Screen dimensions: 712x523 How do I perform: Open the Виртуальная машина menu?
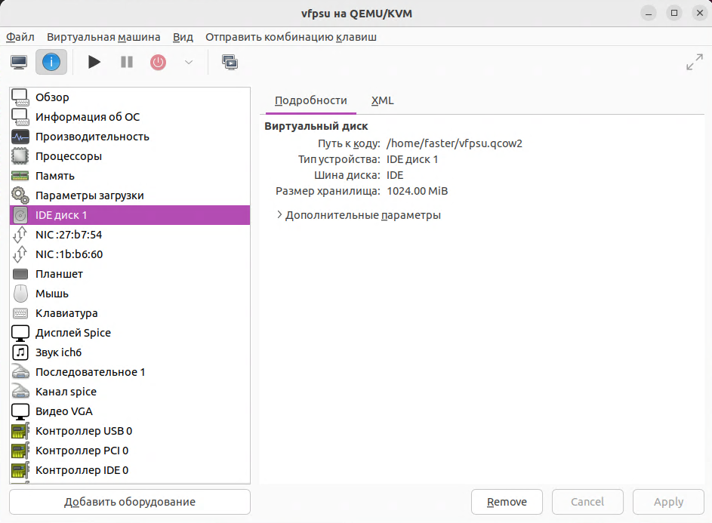tap(103, 36)
